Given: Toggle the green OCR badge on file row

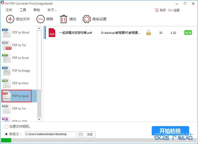Looking at the screenshot, I should [188, 33].
